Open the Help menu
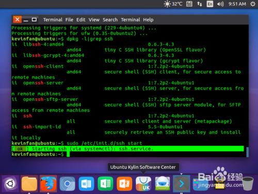 (x=148, y=20)
